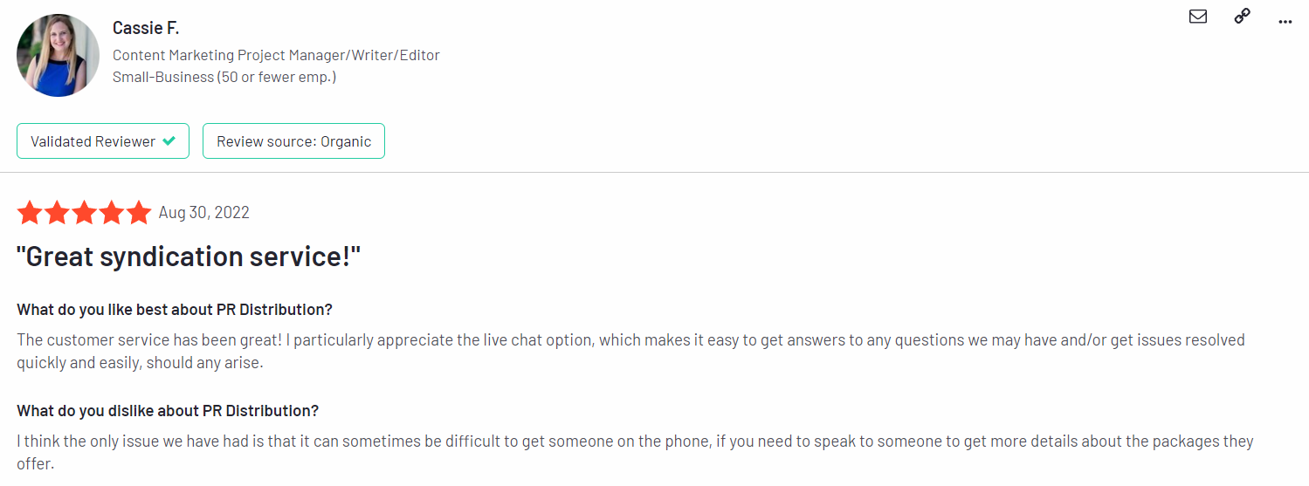Click the reviewer job title text
This screenshot has width=1309, height=486.
point(276,55)
